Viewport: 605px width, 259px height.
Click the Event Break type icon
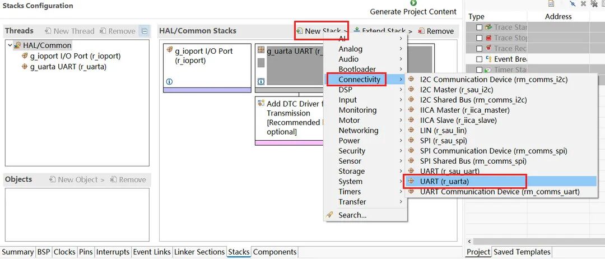[x=488, y=59]
